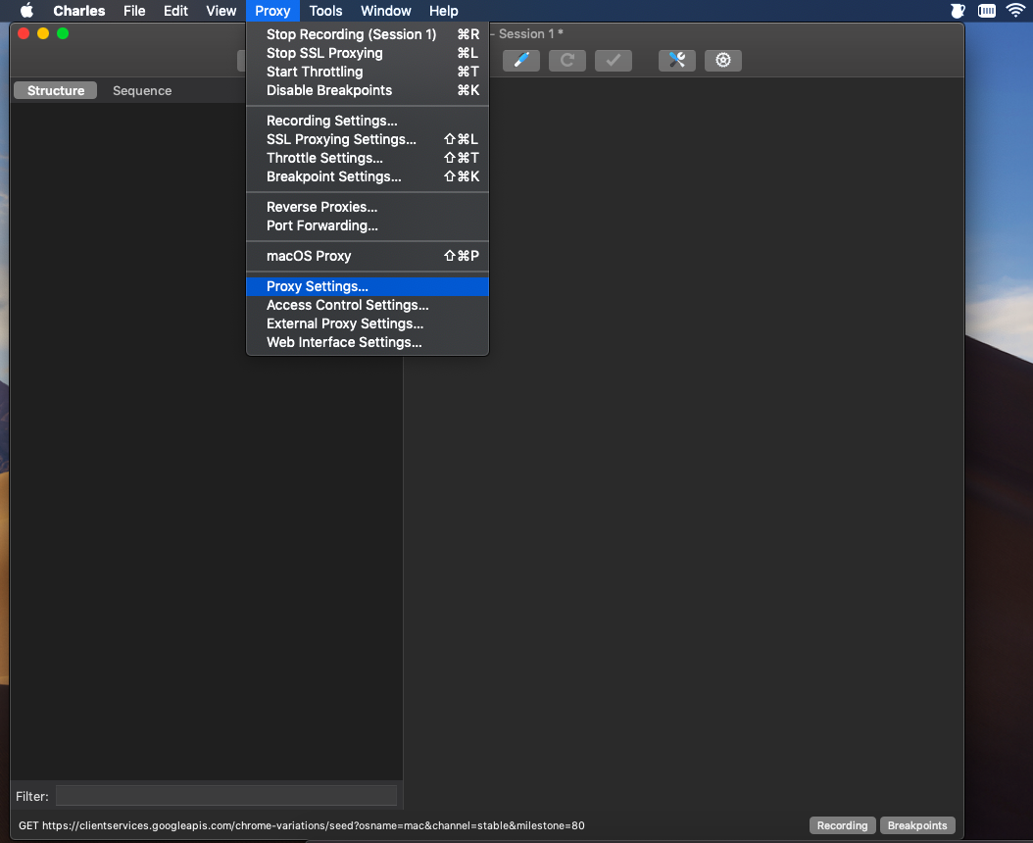Click the Filter input field

coord(226,796)
